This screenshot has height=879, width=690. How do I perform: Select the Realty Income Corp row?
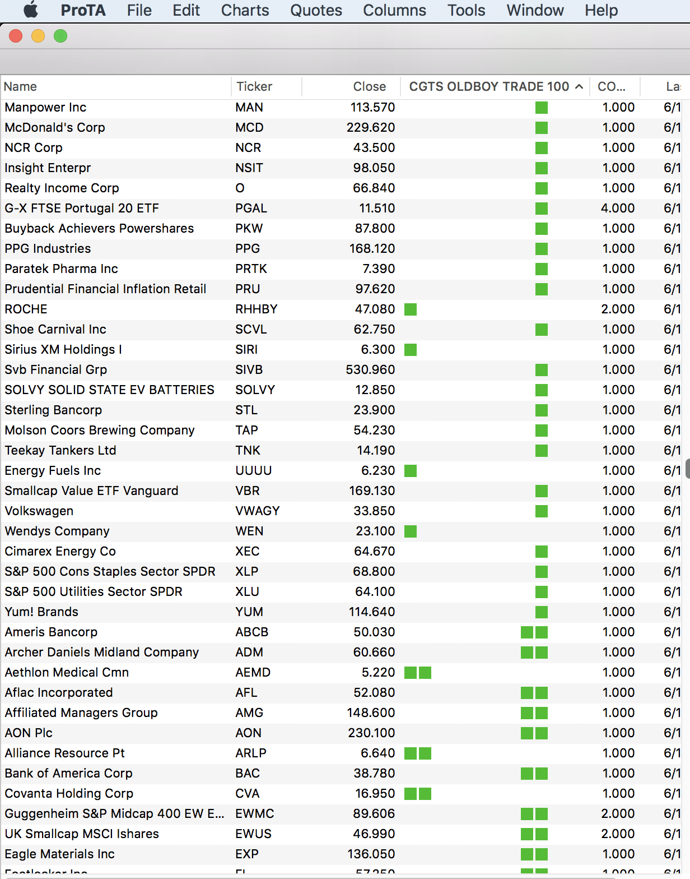(341, 188)
